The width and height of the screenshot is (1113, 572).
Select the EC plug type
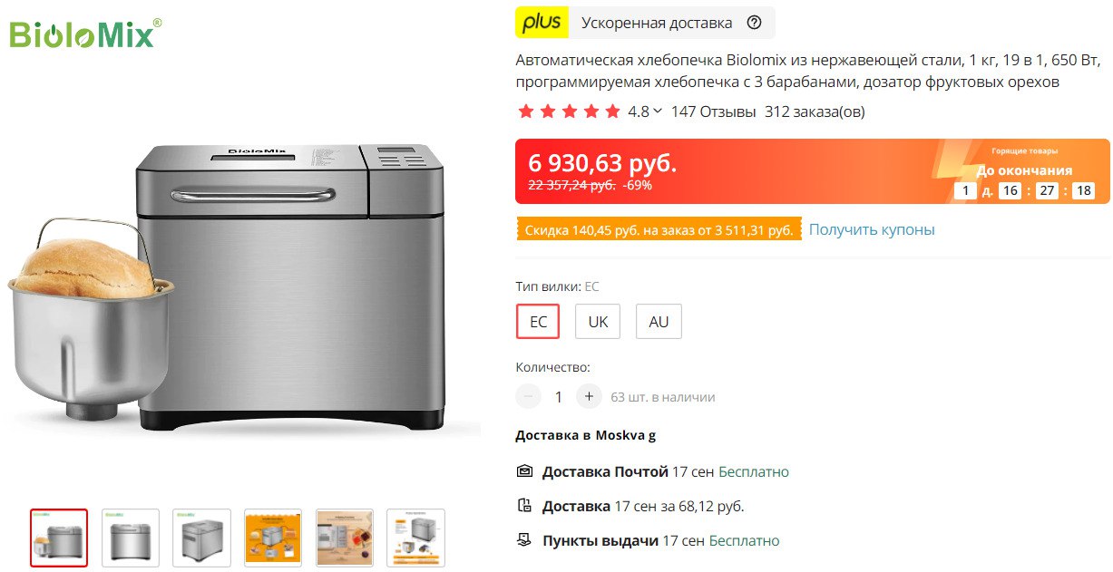538,322
